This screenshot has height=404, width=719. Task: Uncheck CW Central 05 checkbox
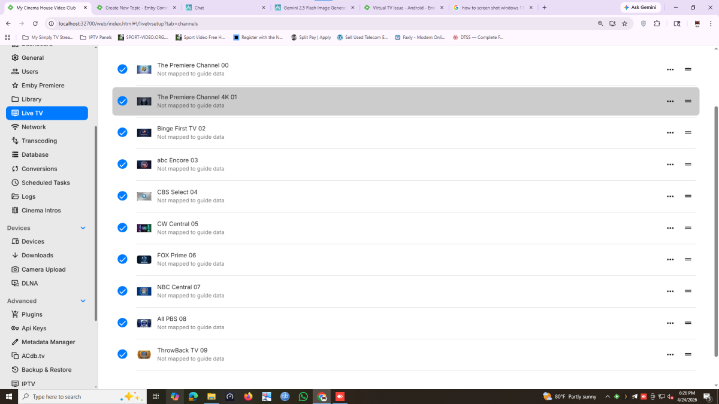point(122,227)
